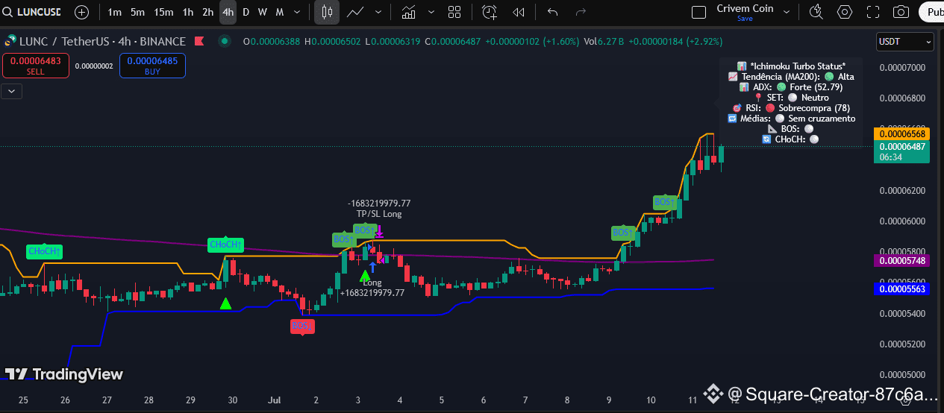Switch to the weekly W timeframe

(263, 12)
